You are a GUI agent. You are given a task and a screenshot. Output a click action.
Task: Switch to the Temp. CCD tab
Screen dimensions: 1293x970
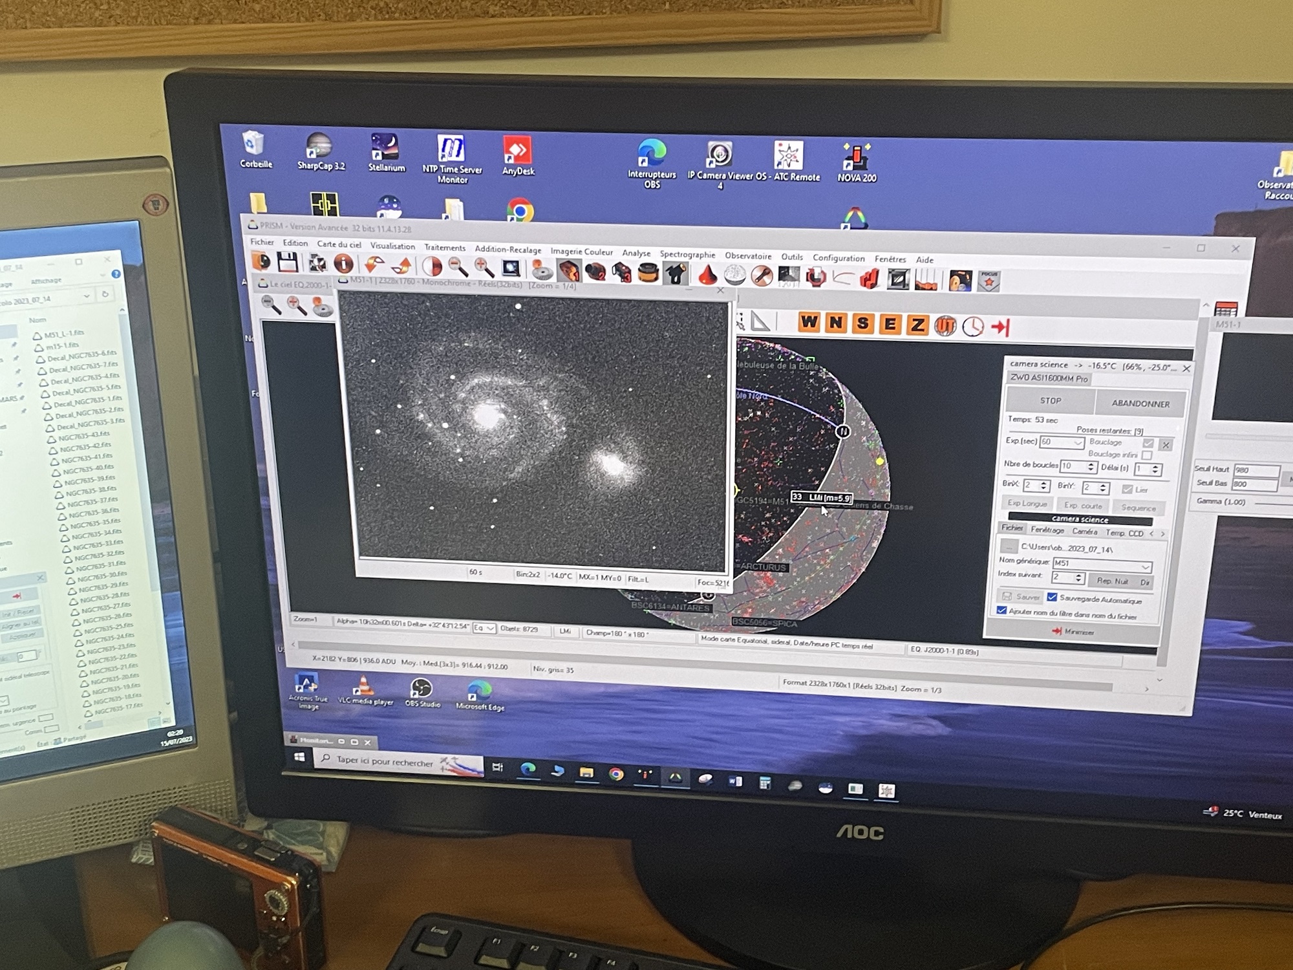click(x=1124, y=533)
